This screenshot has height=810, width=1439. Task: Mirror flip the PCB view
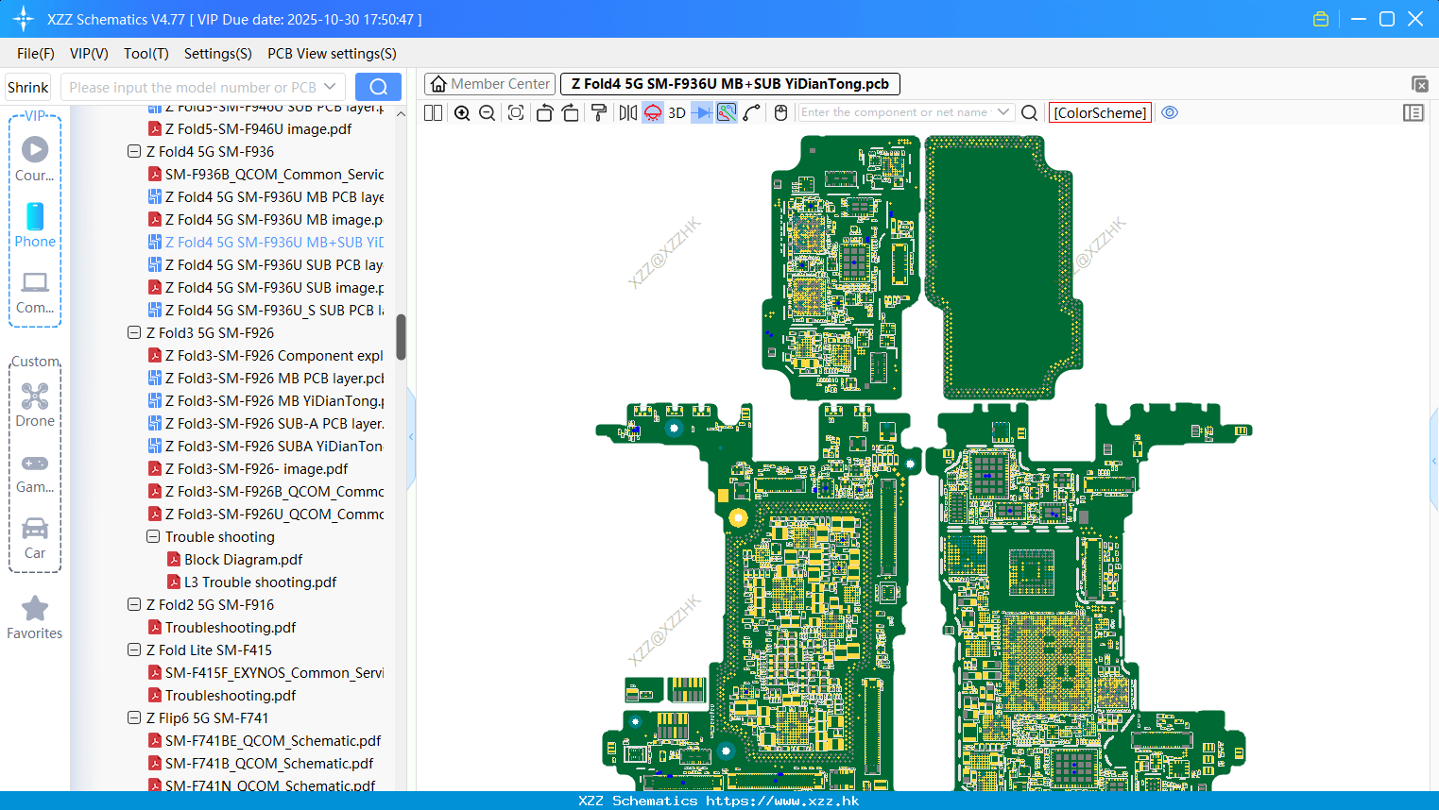click(627, 112)
